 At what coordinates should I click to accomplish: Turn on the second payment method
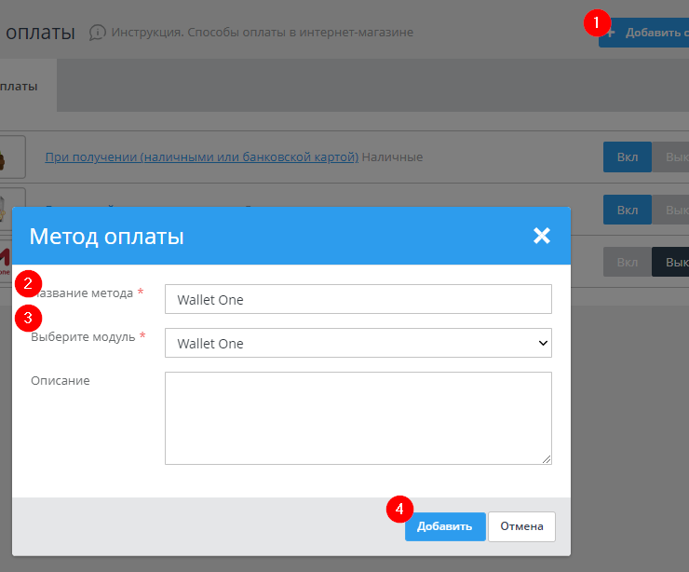(628, 209)
